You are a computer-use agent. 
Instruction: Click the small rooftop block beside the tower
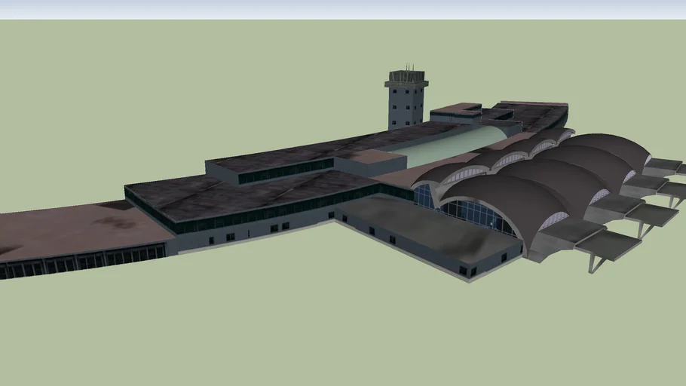[x=455, y=113]
